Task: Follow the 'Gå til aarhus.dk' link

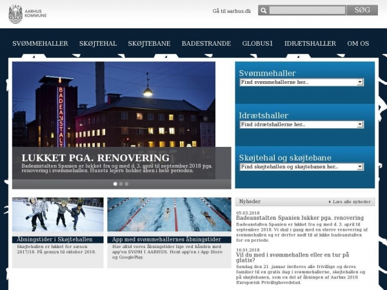Action: (232, 11)
